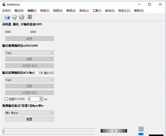The width and height of the screenshot is (166, 136).
Task: Open the 自定义(C) menu
Action: [x=124, y=11]
